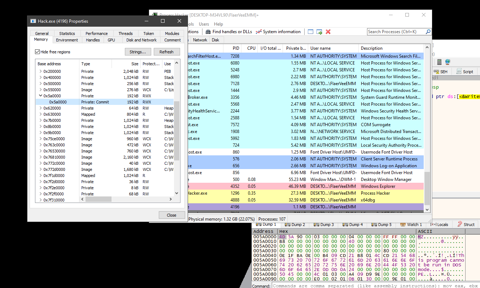480x288 pixels.
Task: Toggle the Hide free regions checkbox
Action: [x=37, y=52]
